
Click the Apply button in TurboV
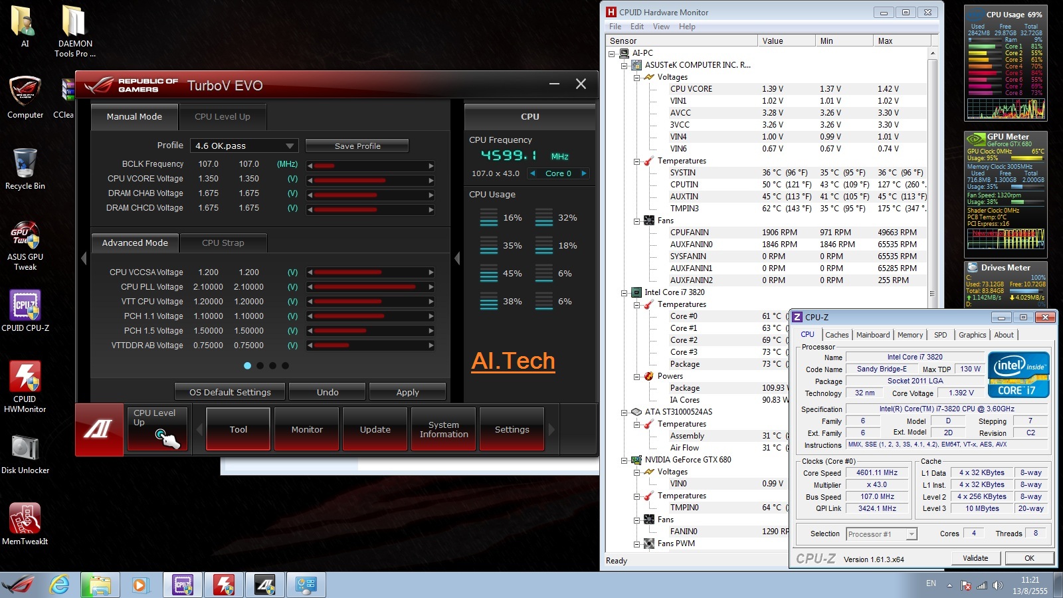click(407, 392)
